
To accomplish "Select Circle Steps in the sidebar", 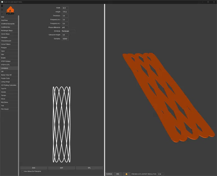I will [9, 34].
